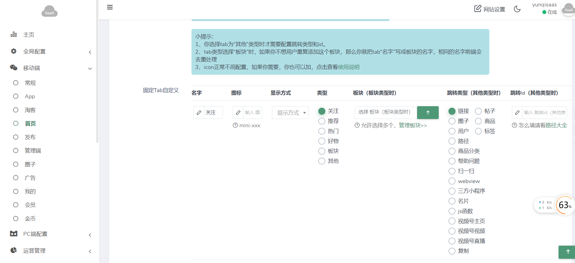This screenshot has height=263, width=575.
Task: Select the 推荐 type radio
Action: click(x=322, y=121)
